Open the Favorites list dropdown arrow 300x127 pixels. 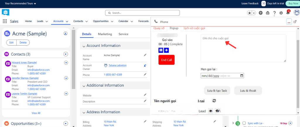pos(254,13)
